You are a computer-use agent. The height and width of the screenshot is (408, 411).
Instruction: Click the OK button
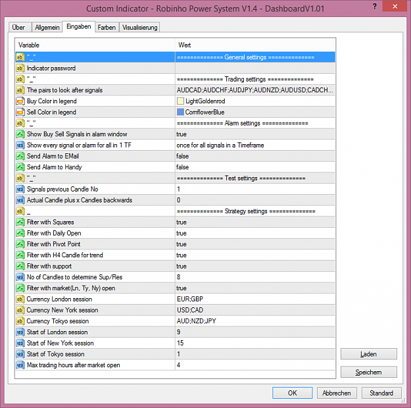(x=292, y=393)
